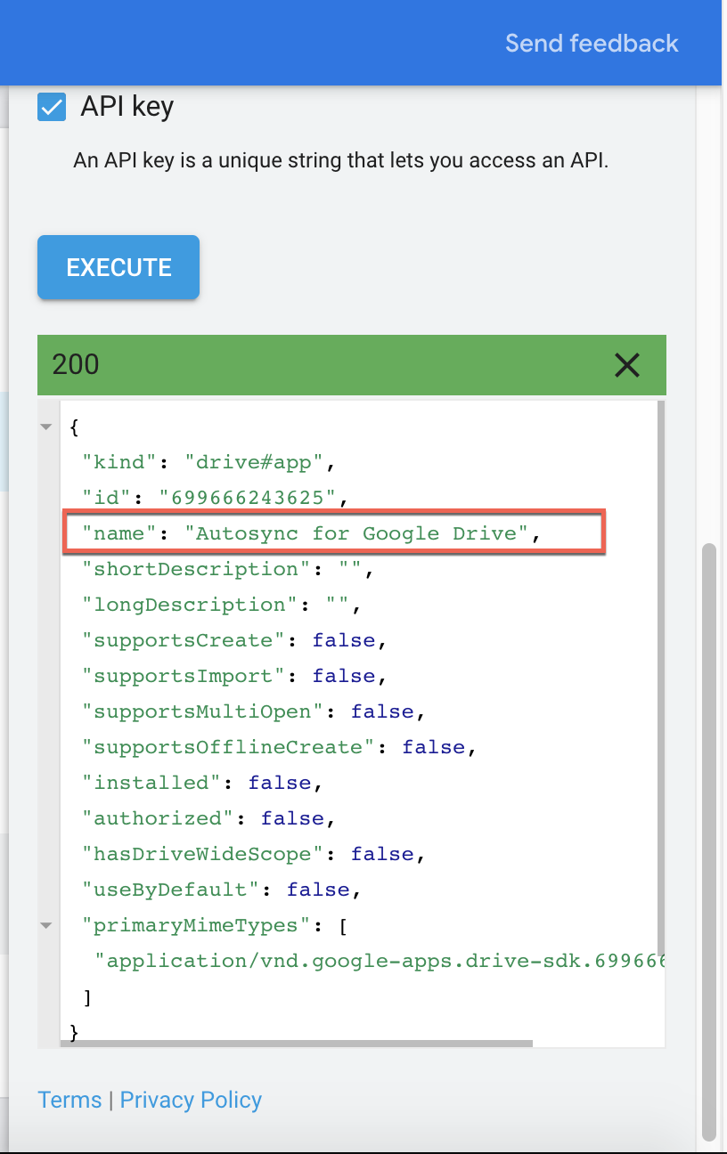Click the Send feedback link

(x=592, y=43)
